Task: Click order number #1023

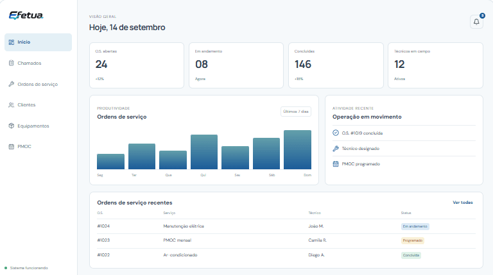Action: (103, 240)
